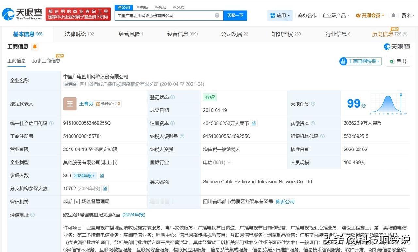Click the 王 avatar of the legal representative
Image resolution: width=418 pixels, height=252 pixels.
pyautogui.click(x=70, y=104)
